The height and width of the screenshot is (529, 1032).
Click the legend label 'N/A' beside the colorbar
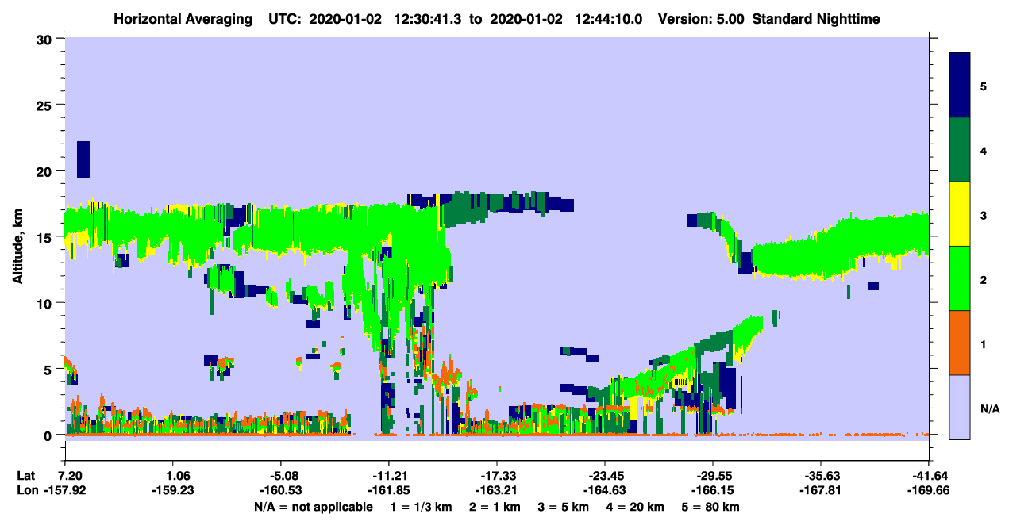click(x=990, y=408)
